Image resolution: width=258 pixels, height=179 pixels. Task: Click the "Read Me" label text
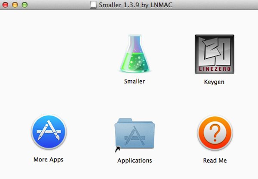215,161
